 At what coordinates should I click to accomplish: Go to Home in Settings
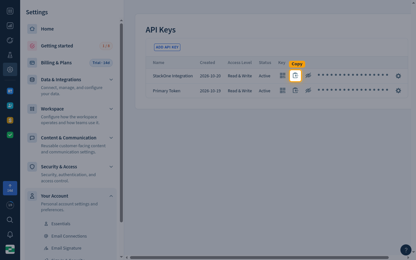(71, 29)
